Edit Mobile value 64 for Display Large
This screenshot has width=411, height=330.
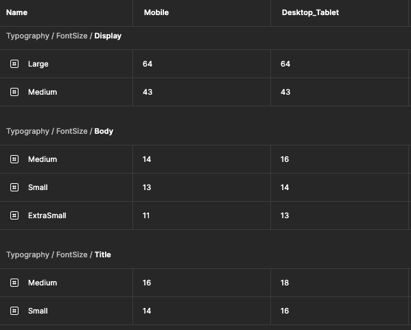coord(202,64)
